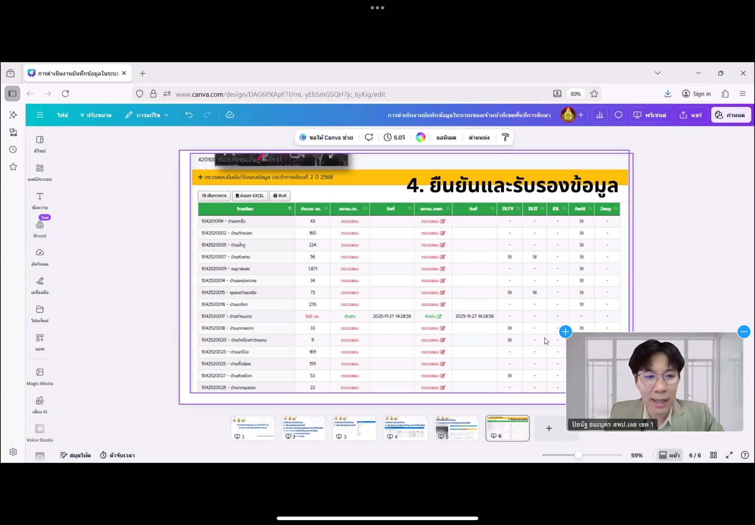Open the analytics chart icon
755x525 pixels.
[x=600, y=115]
